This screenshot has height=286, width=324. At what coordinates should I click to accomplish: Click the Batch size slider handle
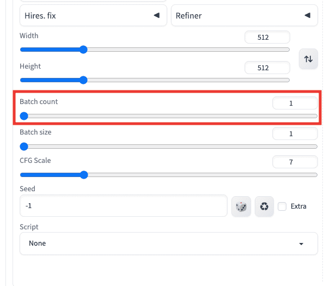point(24,147)
